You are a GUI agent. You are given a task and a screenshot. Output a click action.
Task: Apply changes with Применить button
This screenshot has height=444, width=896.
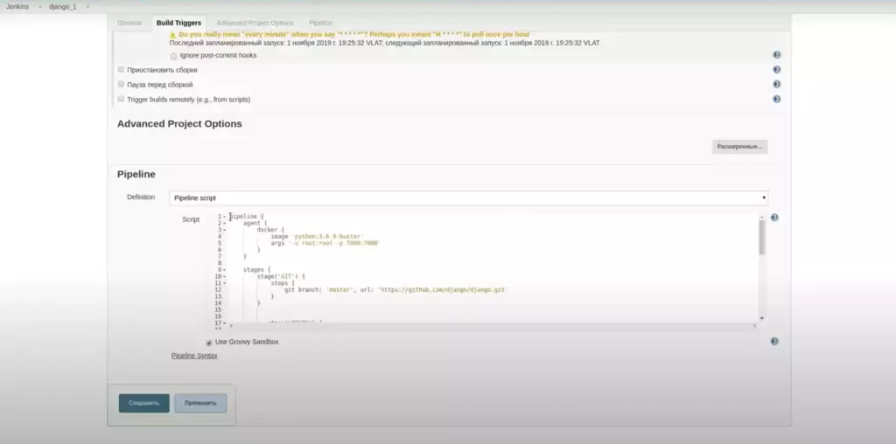pyautogui.click(x=200, y=403)
